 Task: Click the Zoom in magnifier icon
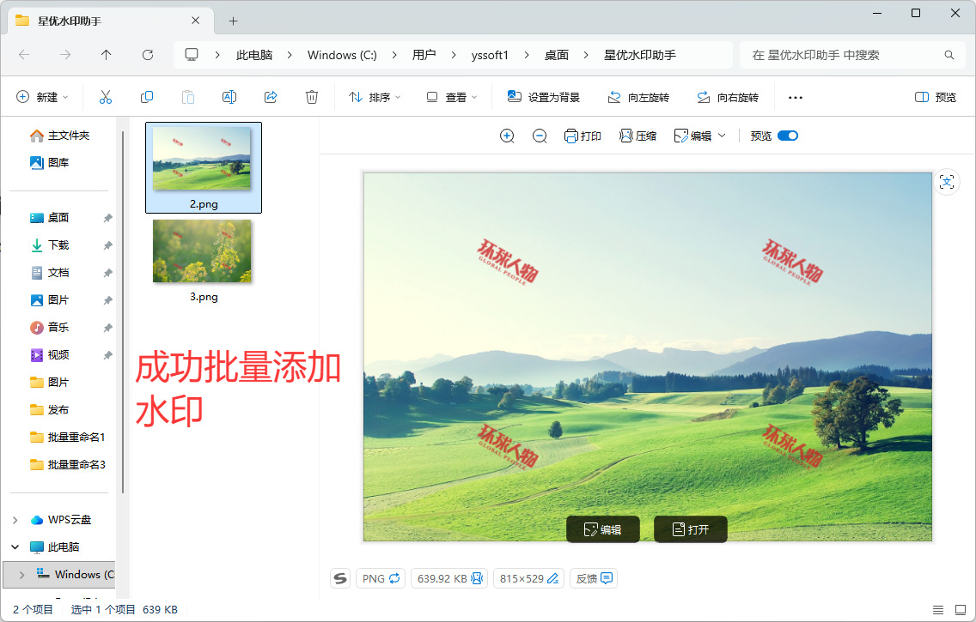pos(507,136)
